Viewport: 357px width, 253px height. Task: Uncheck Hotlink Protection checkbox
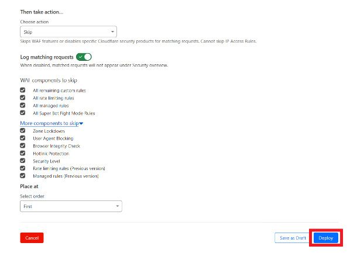(23, 153)
